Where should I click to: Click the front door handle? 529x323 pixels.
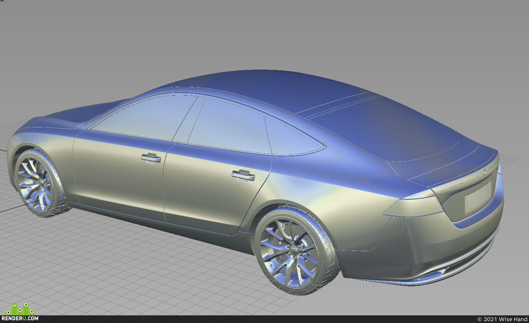click(151, 157)
